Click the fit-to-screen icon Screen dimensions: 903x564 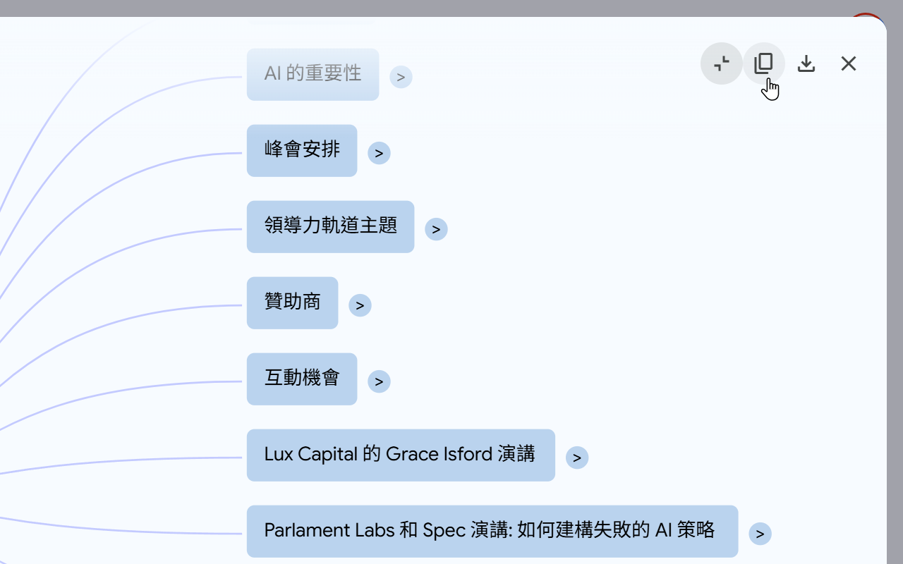point(721,63)
